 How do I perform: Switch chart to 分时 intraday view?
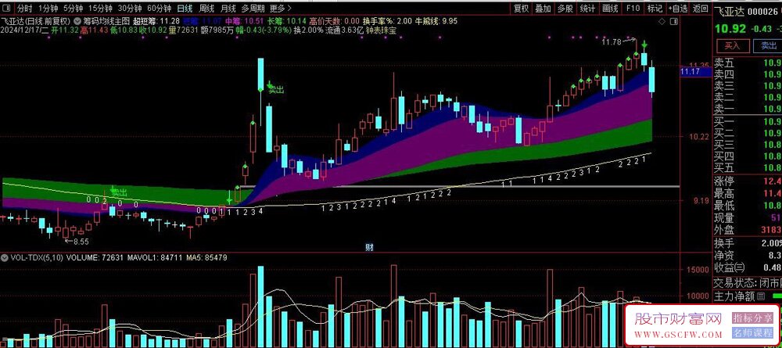click(x=24, y=9)
